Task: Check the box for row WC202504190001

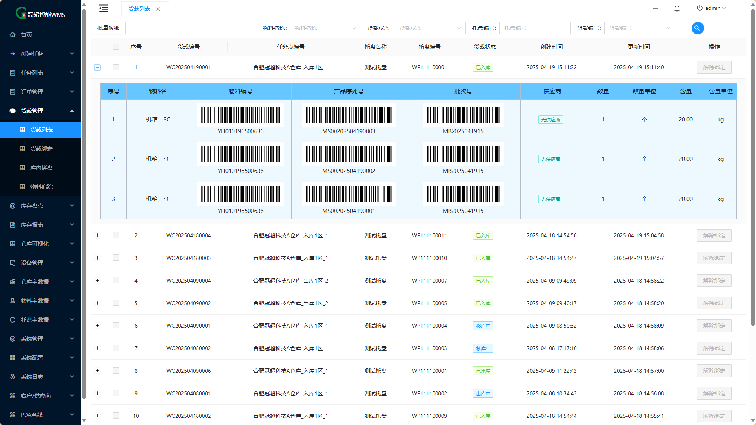Action: pos(116,67)
